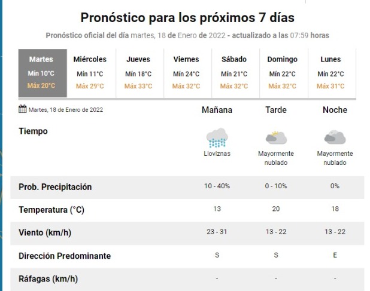
Task: Click the Tarde column header
Action: 276,110
